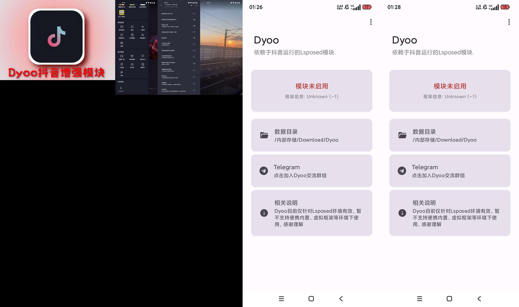Open three-dot menu on 01:28 screen

click(x=509, y=22)
